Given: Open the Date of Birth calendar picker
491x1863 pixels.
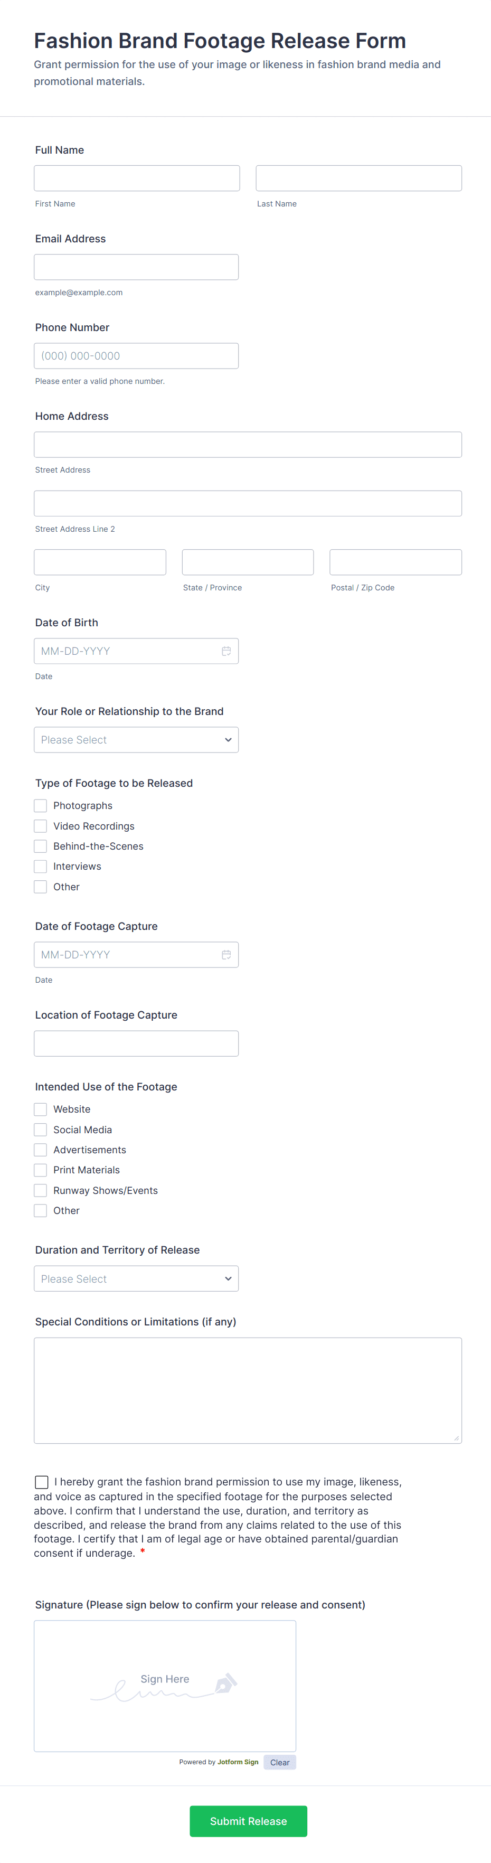Looking at the screenshot, I should pyautogui.click(x=226, y=650).
